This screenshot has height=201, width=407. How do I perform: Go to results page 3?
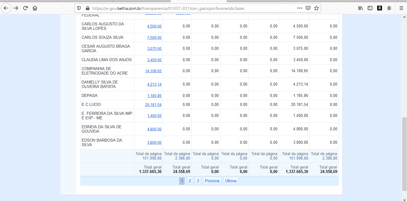click(x=198, y=181)
